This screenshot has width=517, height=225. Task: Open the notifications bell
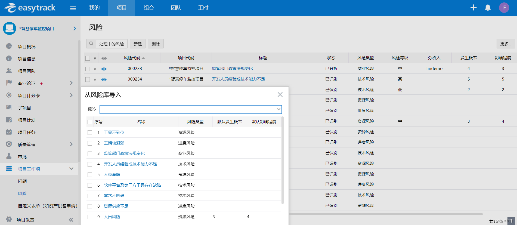pyautogui.click(x=488, y=8)
